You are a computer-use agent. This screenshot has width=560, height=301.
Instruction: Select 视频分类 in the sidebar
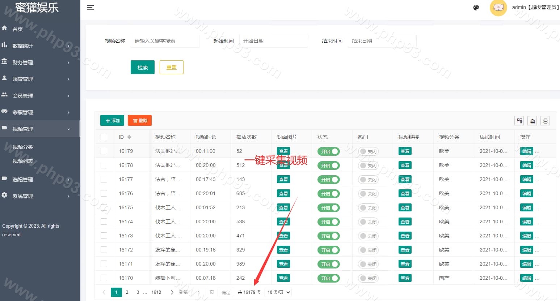pos(23,147)
